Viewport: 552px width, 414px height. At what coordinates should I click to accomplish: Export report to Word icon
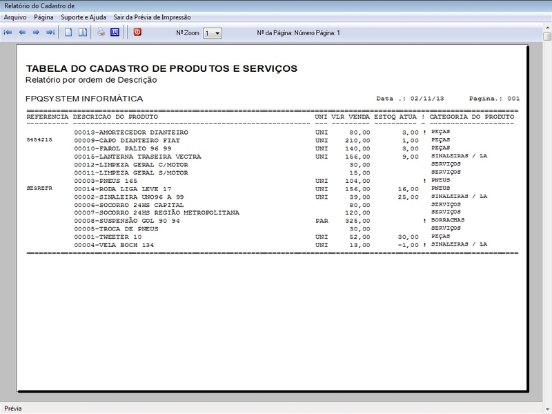click(115, 32)
